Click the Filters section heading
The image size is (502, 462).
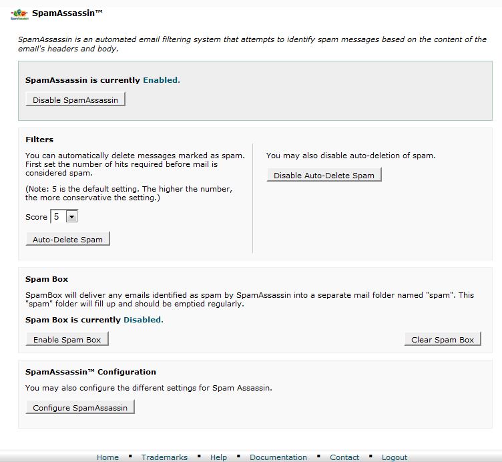39,140
